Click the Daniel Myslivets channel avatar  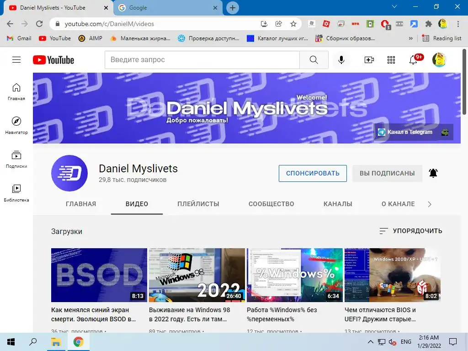(69, 173)
